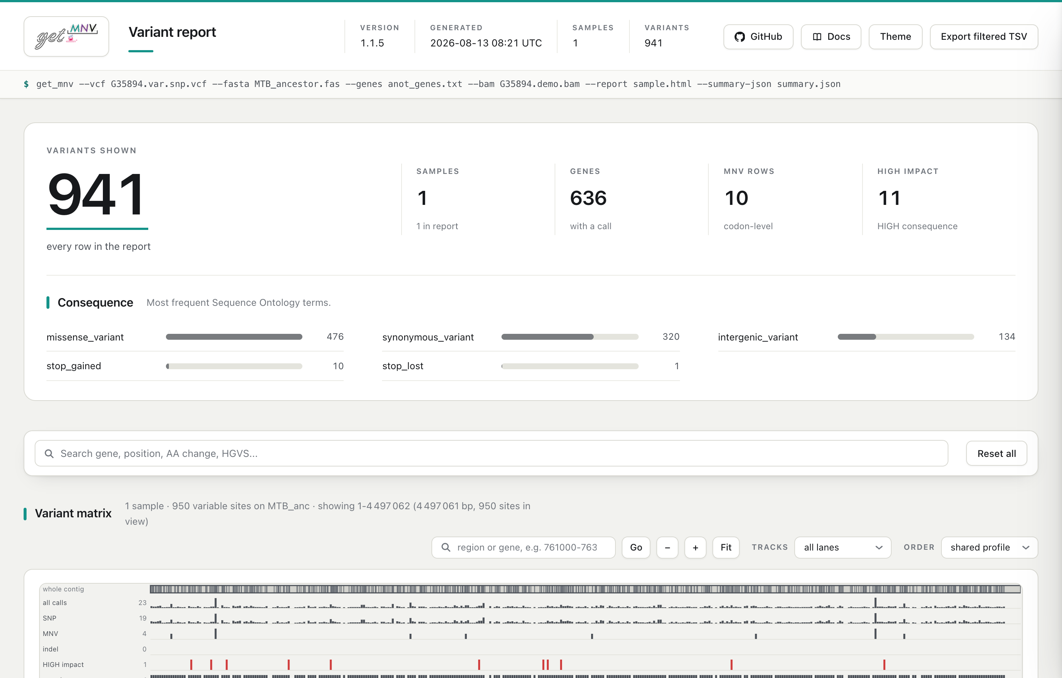Click the HIGH impact track label
The width and height of the screenshot is (1062, 678).
coord(63,664)
